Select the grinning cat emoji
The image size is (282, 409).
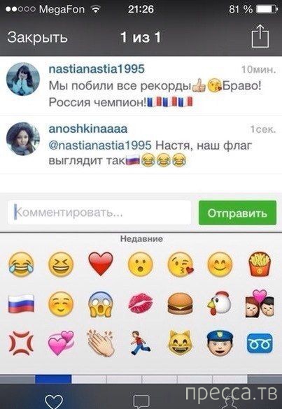click(x=180, y=343)
